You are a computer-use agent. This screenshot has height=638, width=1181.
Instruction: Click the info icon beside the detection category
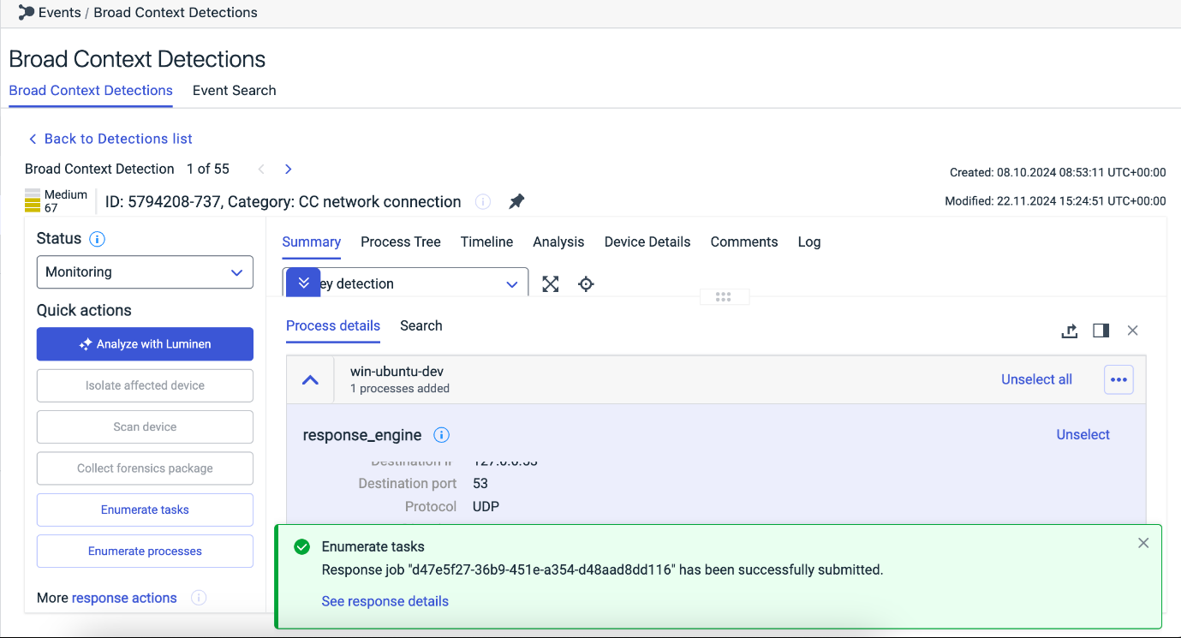[x=483, y=202]
